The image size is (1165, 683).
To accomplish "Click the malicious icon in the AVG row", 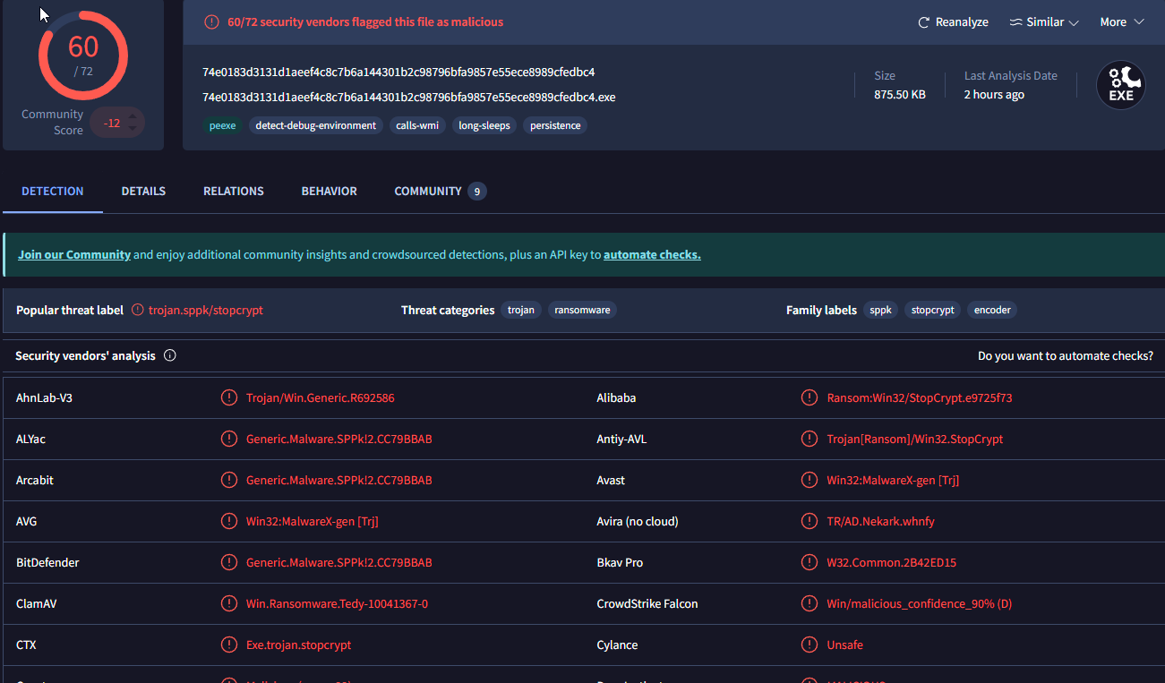I will pos(229,521).
